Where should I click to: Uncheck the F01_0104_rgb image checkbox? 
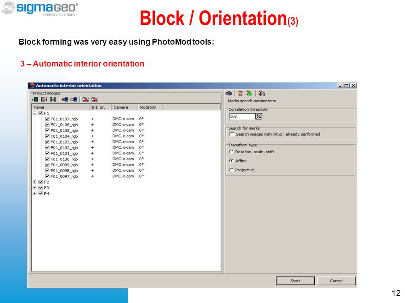pos(47,136)
